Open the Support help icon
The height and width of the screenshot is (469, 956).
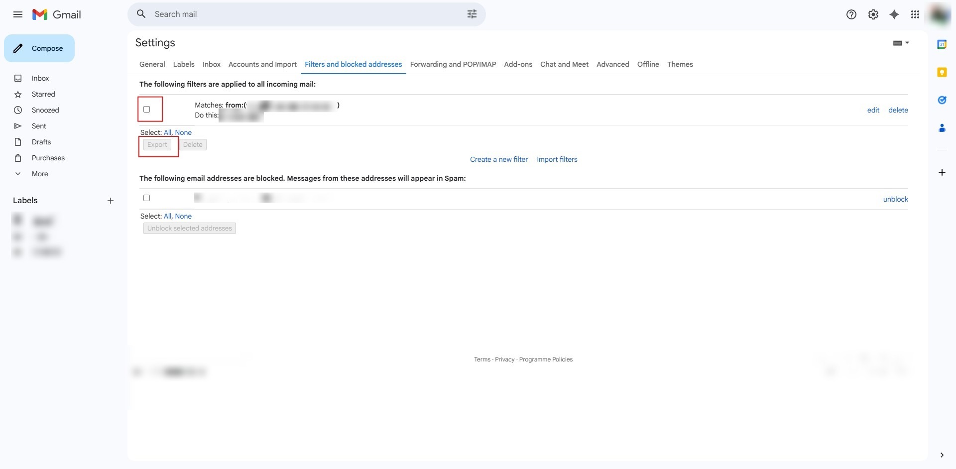(851, 14)
